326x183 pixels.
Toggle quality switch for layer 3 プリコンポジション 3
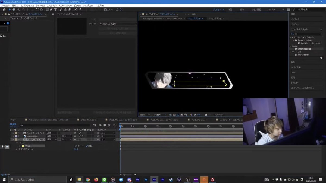coord(80,139)
